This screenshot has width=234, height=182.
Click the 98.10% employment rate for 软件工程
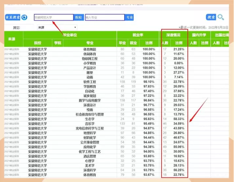pyautogui.click(x=149, y=82)
